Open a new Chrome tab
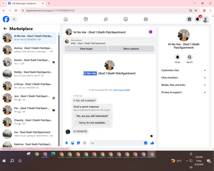Image resolution: width=214 pixels, height=171 pixels. pyautogui.click(x=49, y=3)
